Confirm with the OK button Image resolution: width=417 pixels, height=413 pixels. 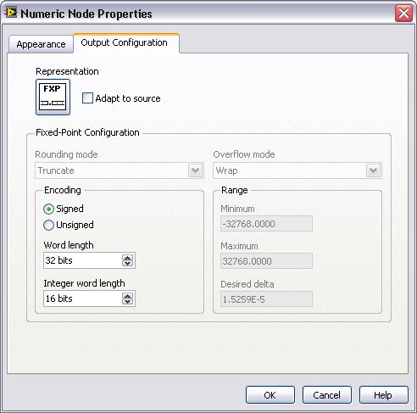[270, 395]
